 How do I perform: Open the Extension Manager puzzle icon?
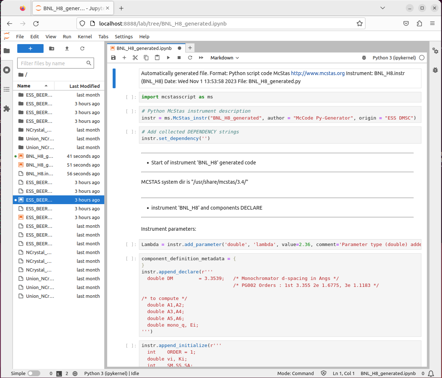coord(7,109)
